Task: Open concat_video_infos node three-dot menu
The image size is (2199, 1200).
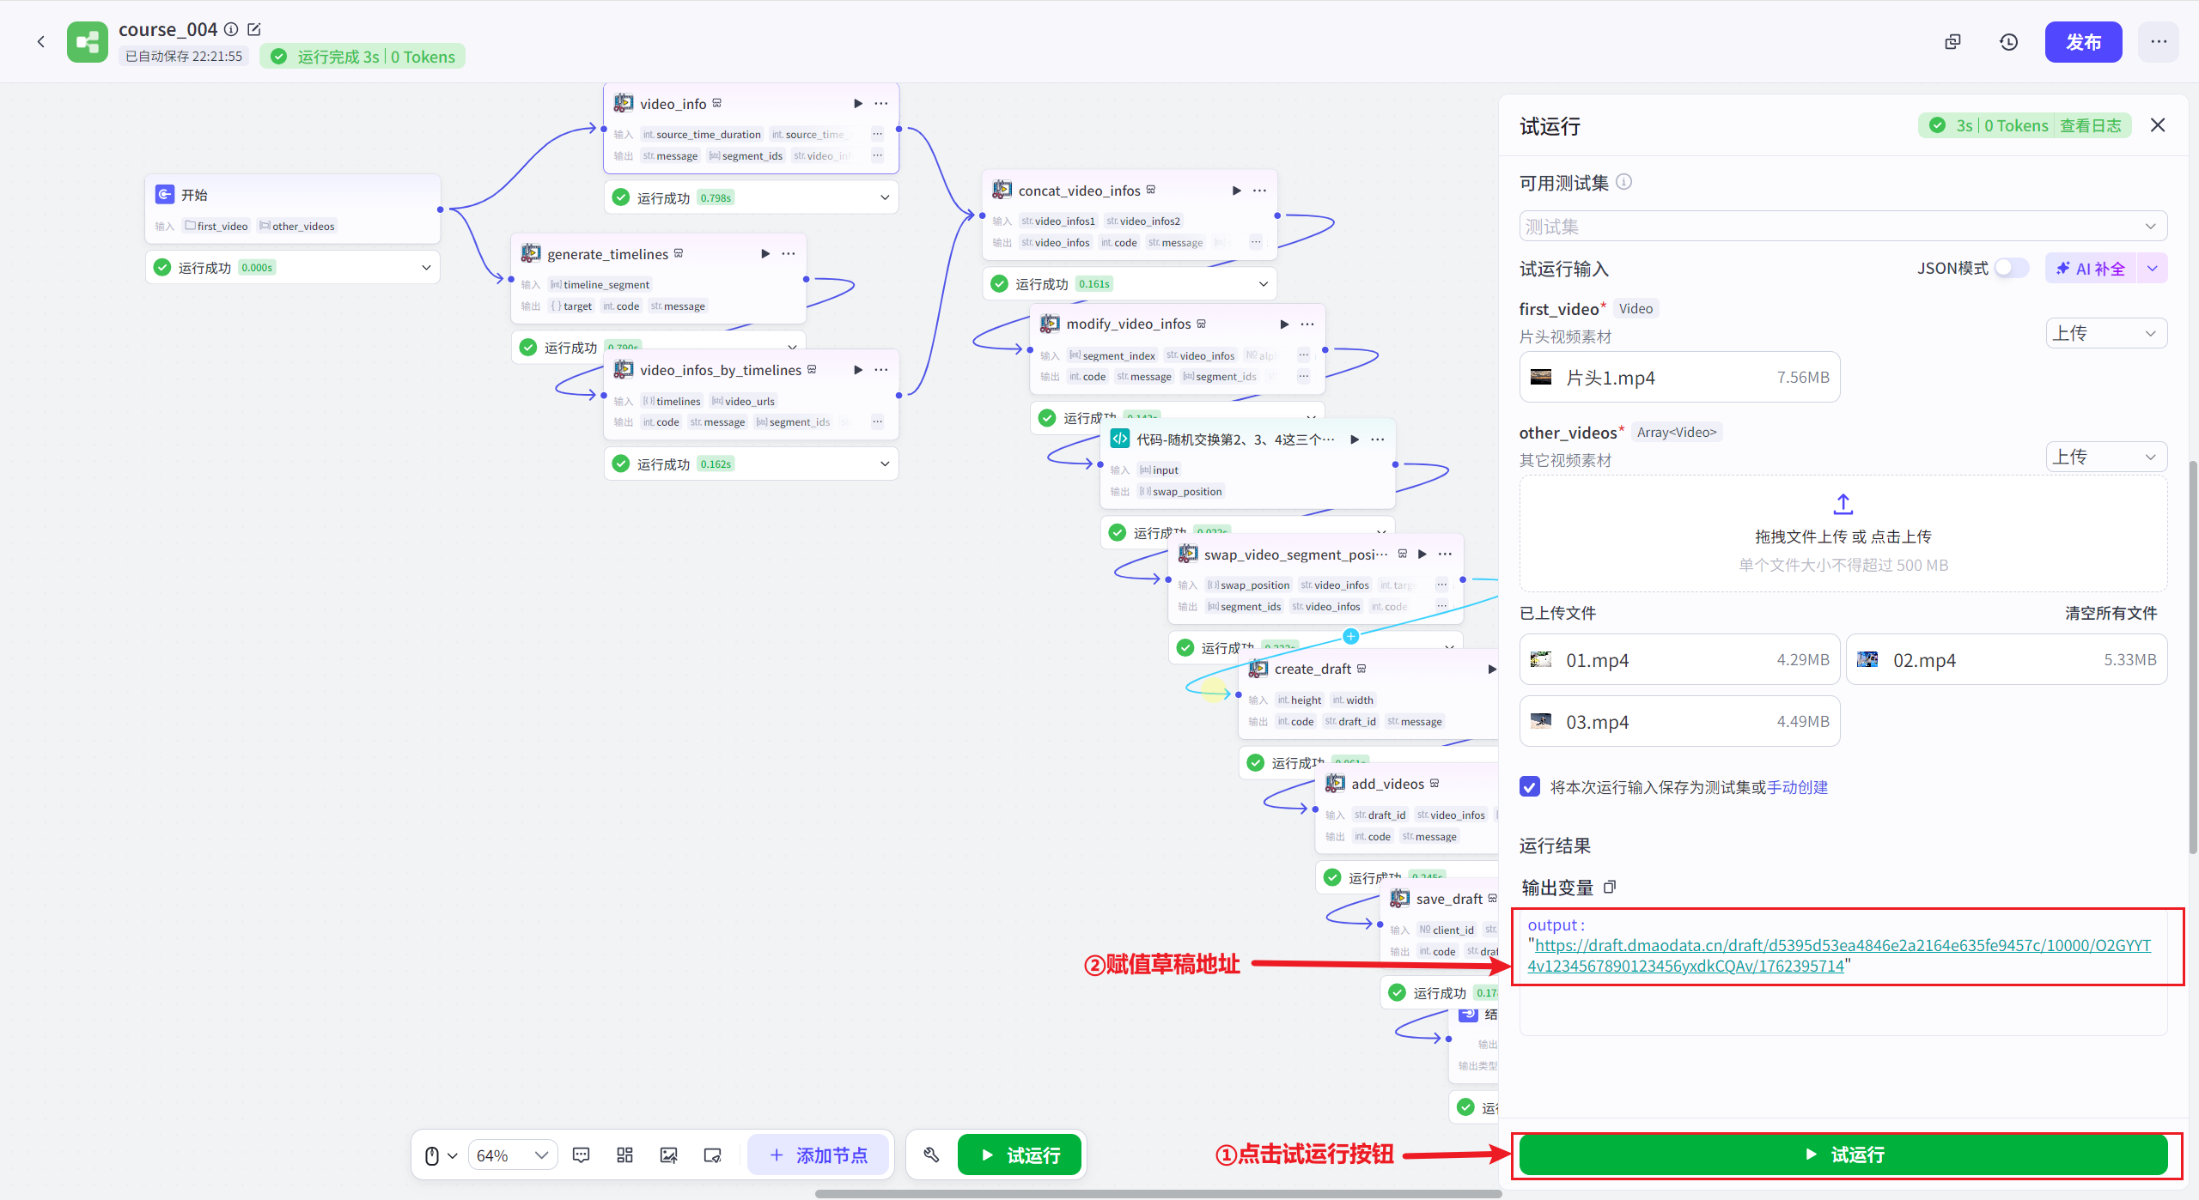Action: point(1259,191)
